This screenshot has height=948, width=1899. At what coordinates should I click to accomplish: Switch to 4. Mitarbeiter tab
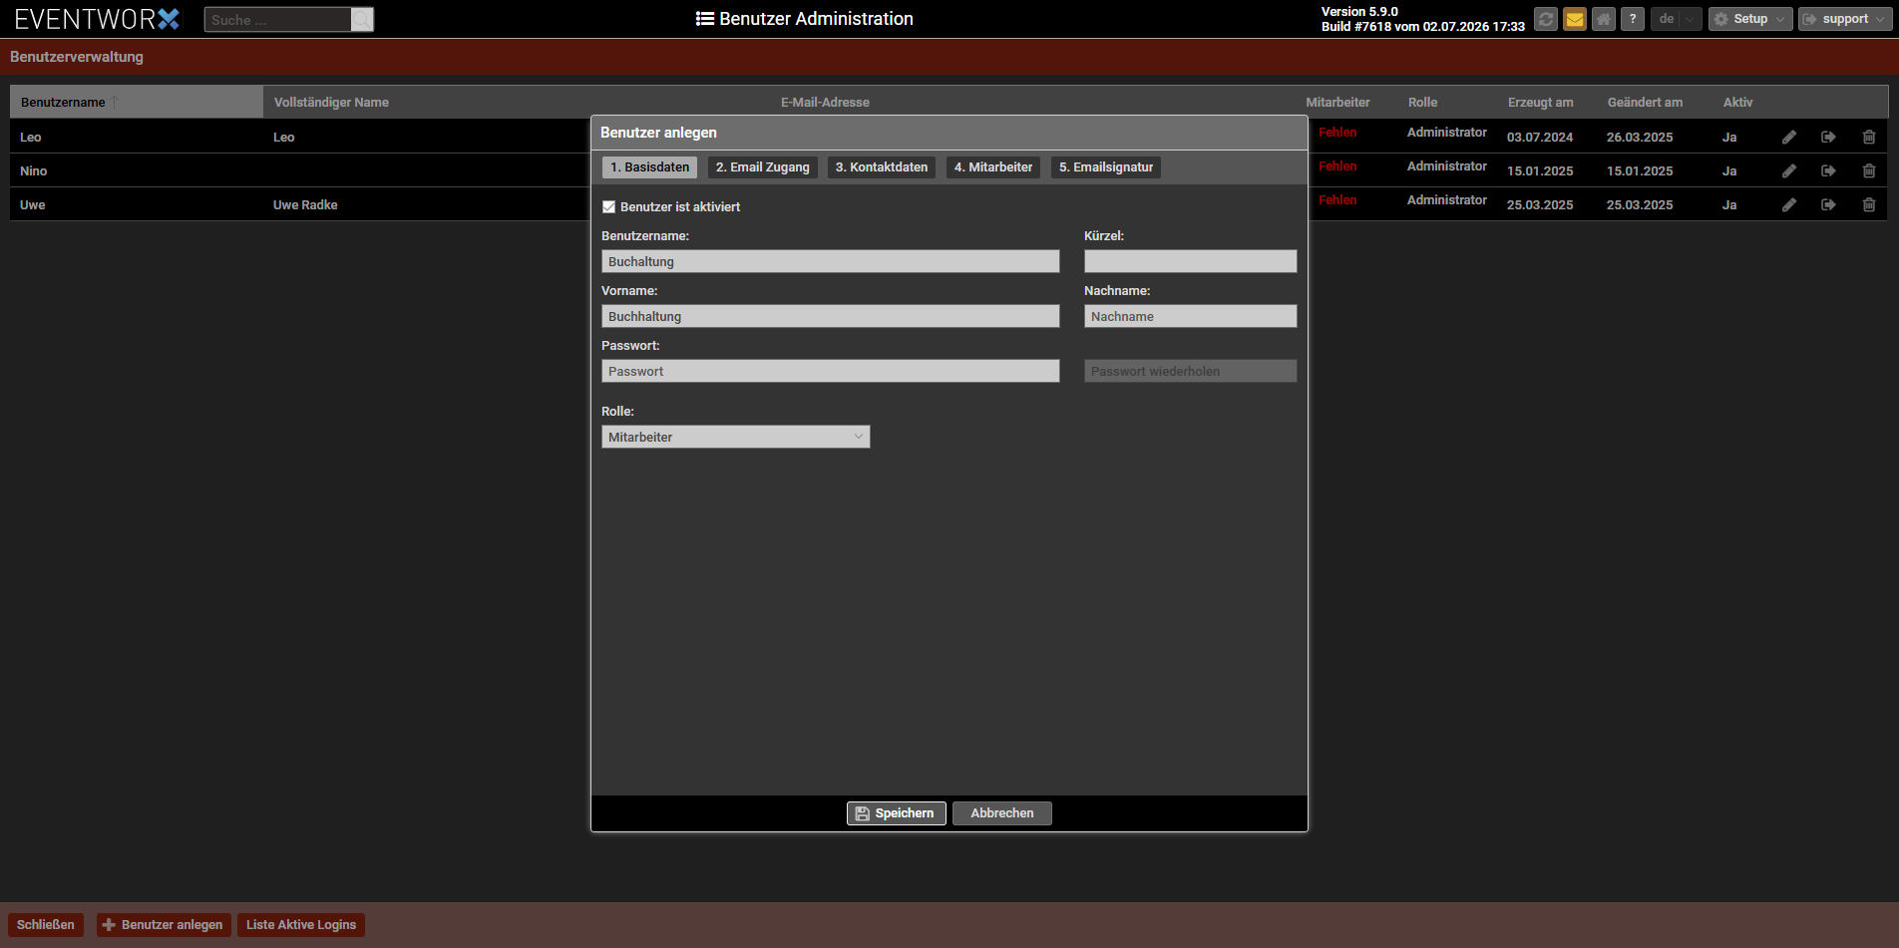(993, 167)
